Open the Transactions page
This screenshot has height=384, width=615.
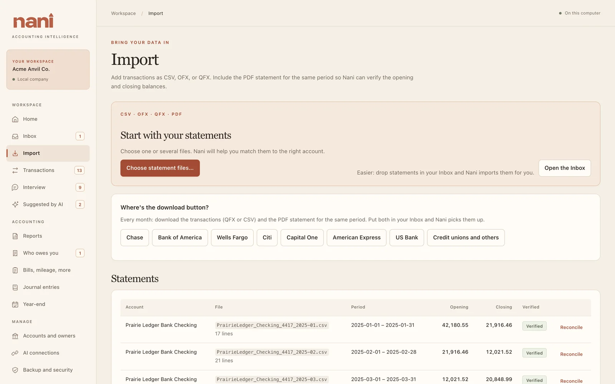coord(48,170)
